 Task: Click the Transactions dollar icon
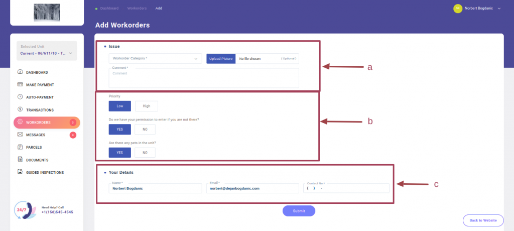pos(20,109)
